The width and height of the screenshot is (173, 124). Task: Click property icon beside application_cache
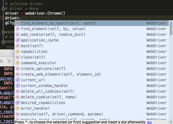click(17, 40)
